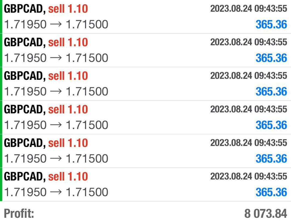This screenshot has height=221, width=291.
Task: Open the fourth GBPCAD trade details
Action: pos(145,118)
